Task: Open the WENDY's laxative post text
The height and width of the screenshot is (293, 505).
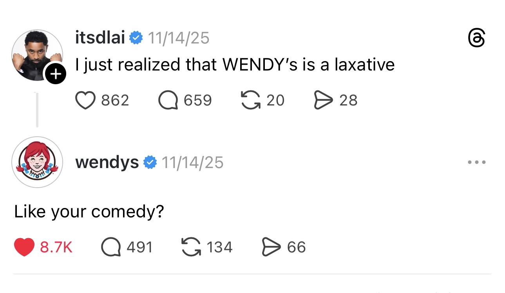Action: 235,65
